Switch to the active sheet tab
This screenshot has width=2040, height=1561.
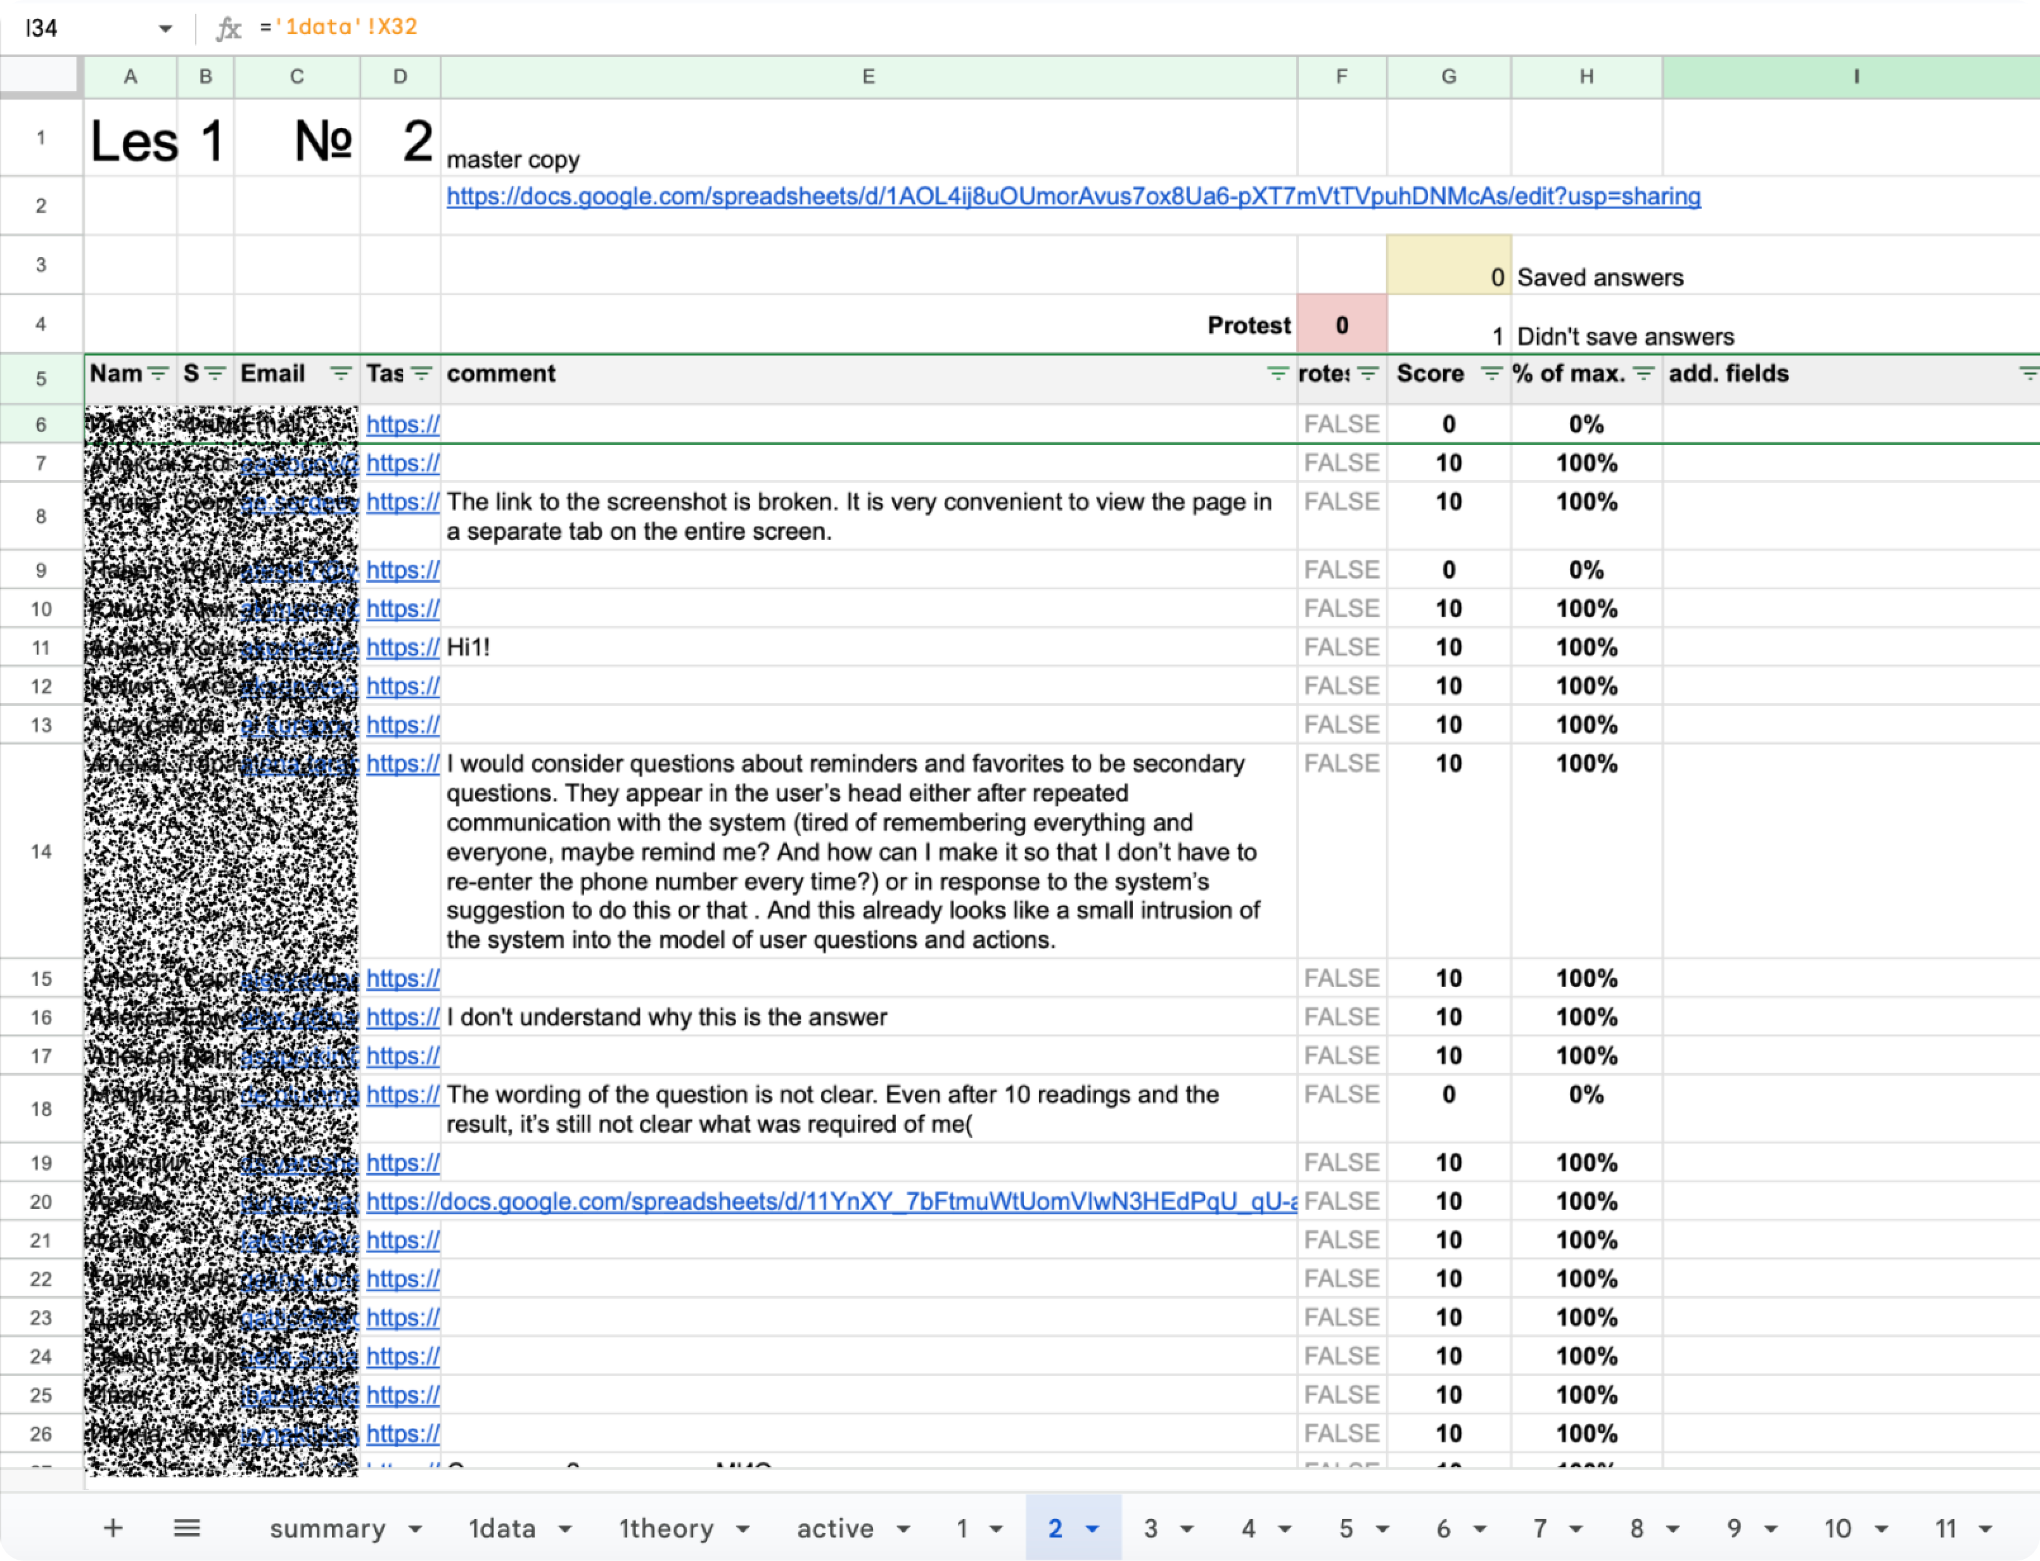tap(835, 1529)
